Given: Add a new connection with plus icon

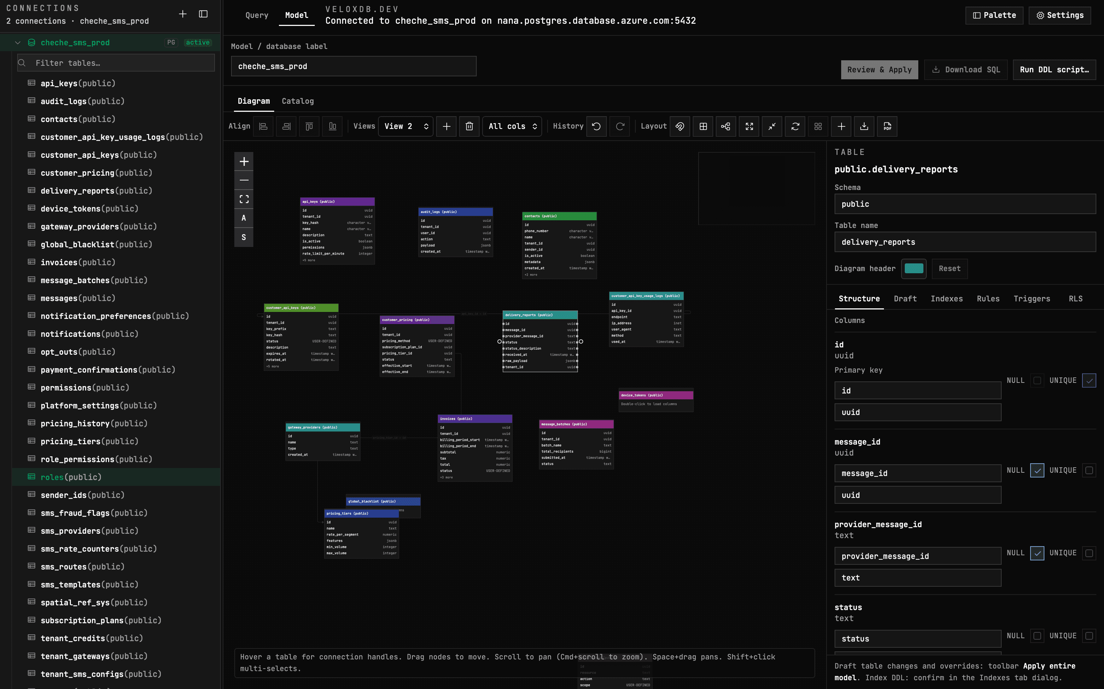Looking at the screenshot, I should click(182, 14).
